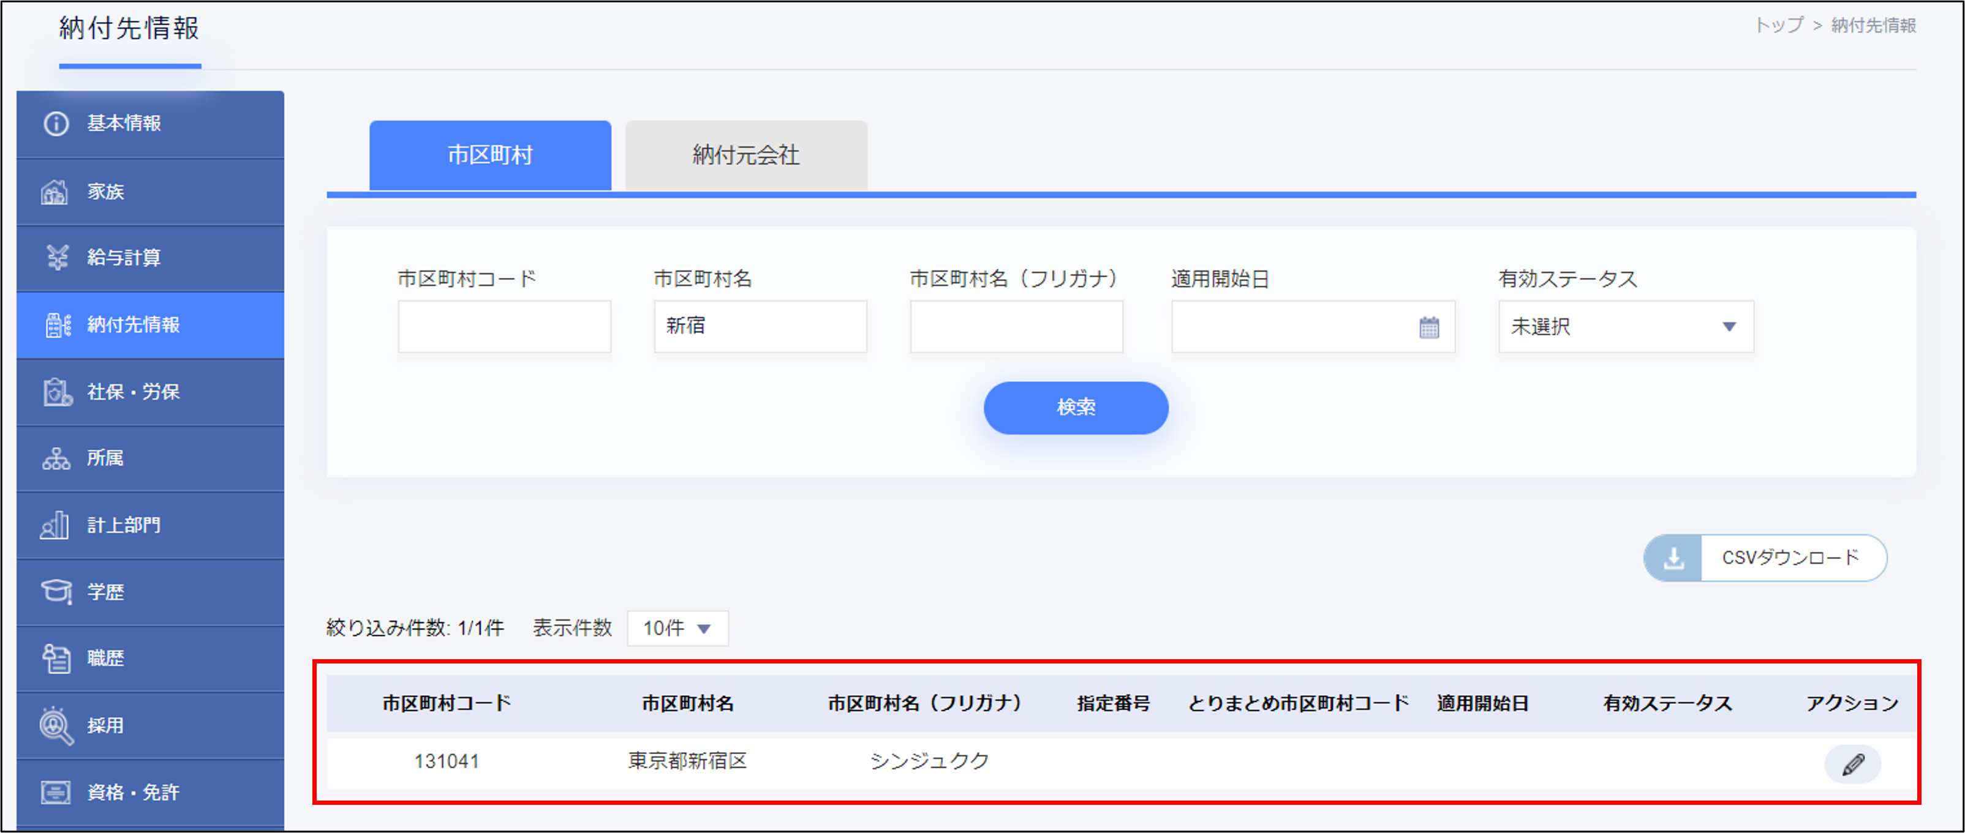The width and height of the screenshot is (1965, 833).
Task: Open the 表示件数 10件 dropdown
Action: (677, 628)
